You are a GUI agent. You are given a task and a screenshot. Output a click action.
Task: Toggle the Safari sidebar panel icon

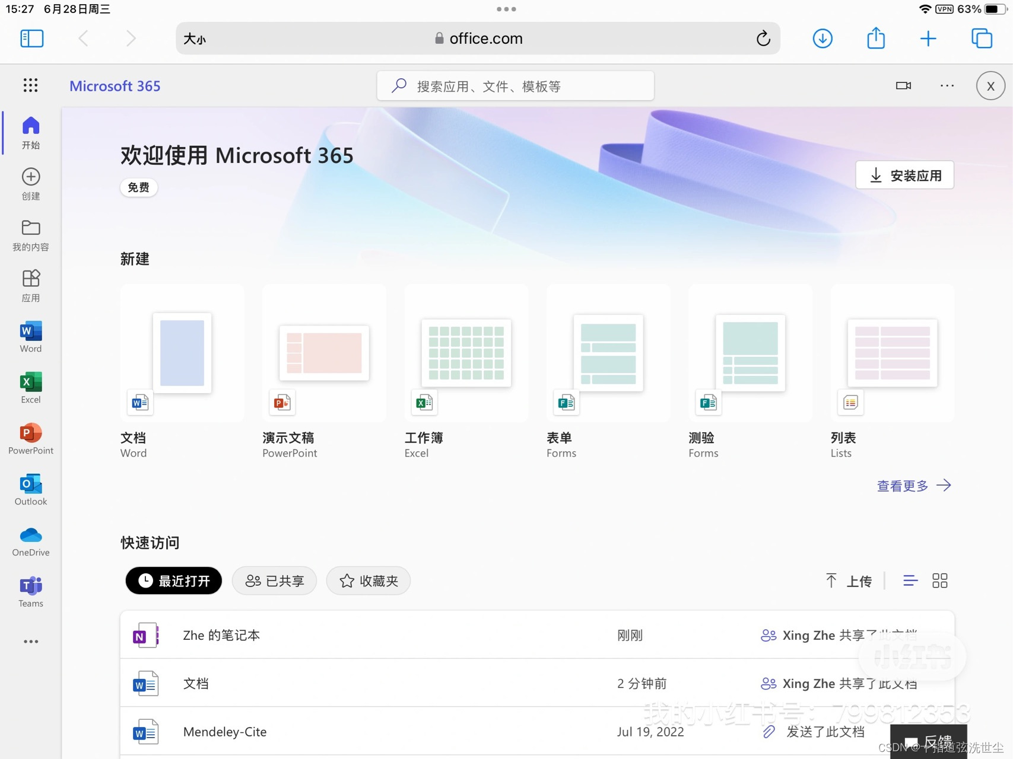31,39
